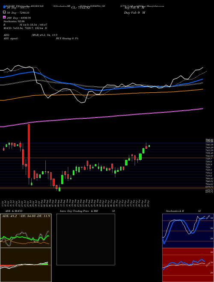Click the tallest red candlestick
Image resolution: width=214 pixels, height=282 pixels.
point(29,151)
